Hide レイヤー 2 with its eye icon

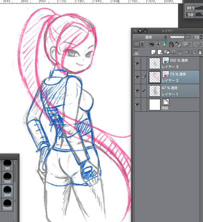point(137,77)
